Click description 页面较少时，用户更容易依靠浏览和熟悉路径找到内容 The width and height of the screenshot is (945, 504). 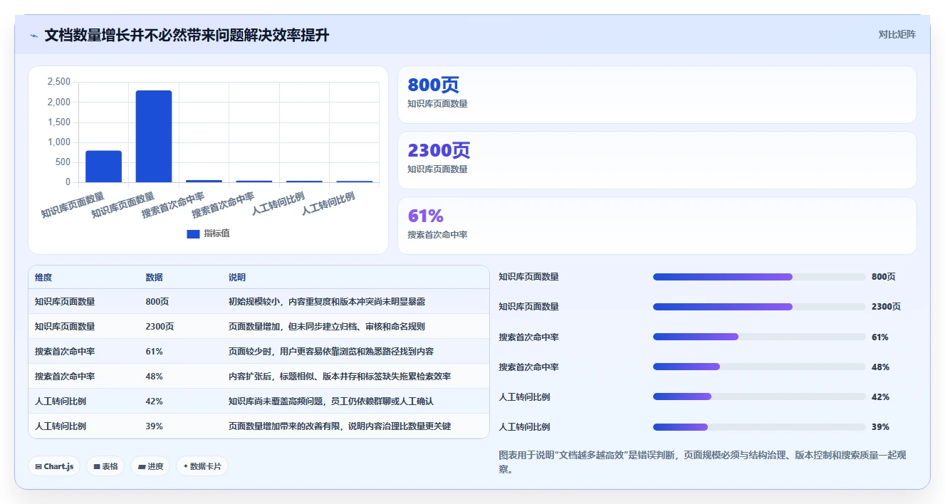[x=331, y=352]
